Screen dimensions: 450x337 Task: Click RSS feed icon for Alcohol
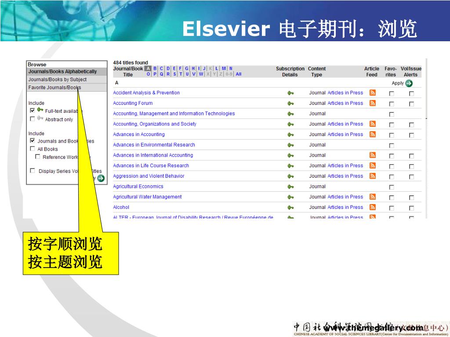point(373,207)
